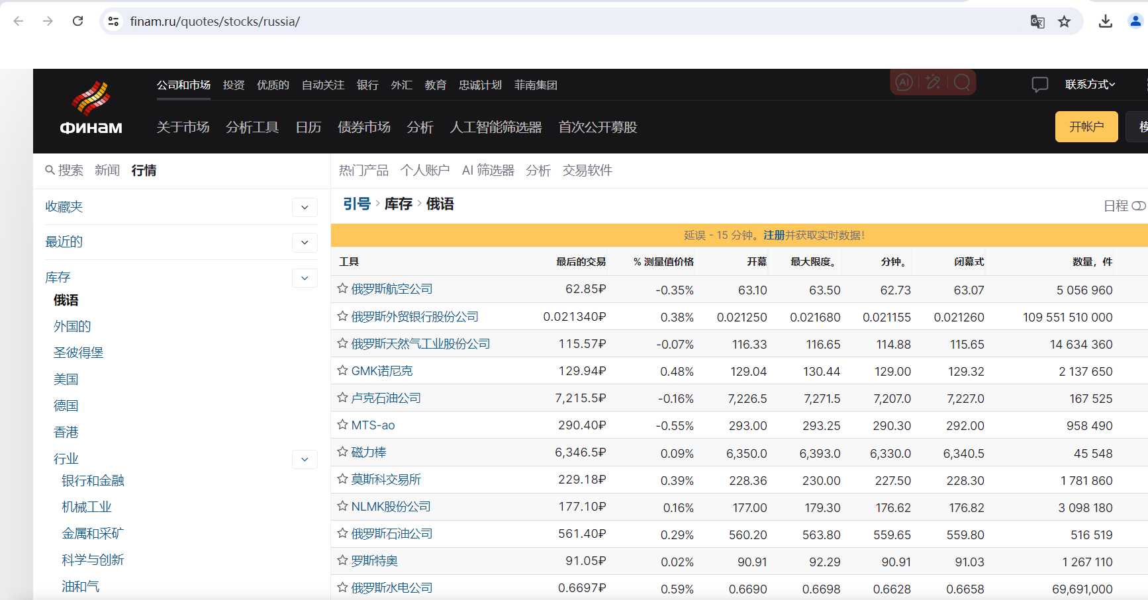Favorite 罗斯特奥 with its star
The width and height of the screenshot is (1148, 600).
click(x=342, y=560)
